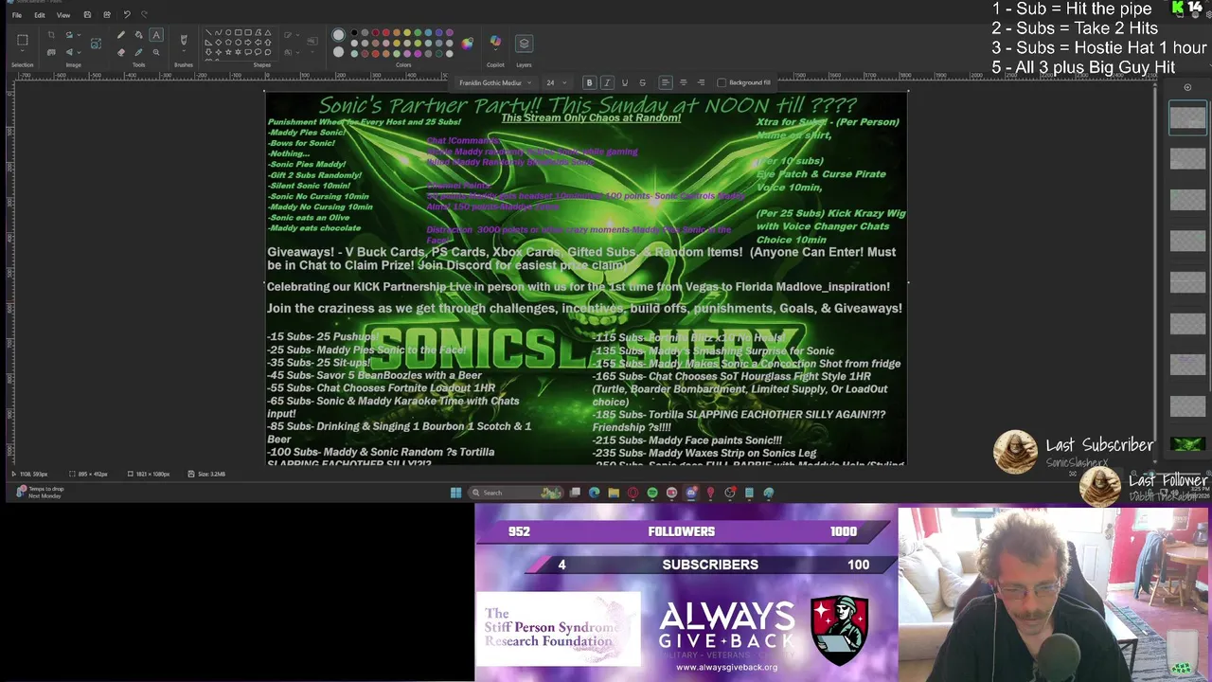This screenshot has width=1212, height=682.
Task: Pick the red color swatch
Action: (x=385, y=32)
